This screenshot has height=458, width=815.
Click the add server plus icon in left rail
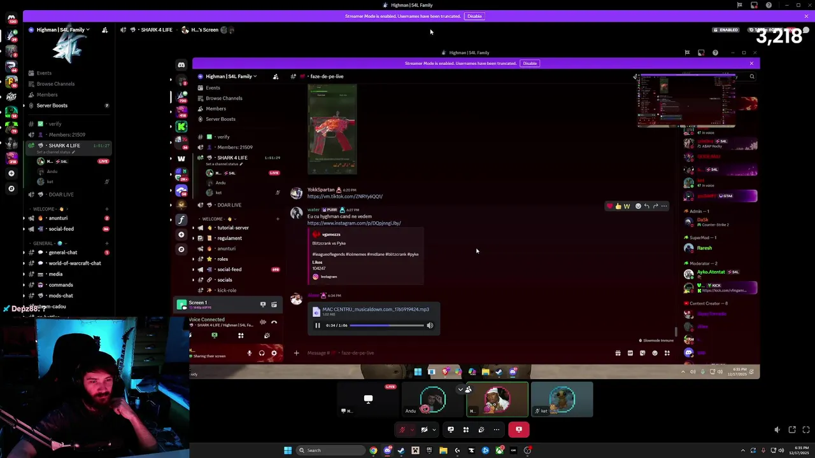point(11,173)
